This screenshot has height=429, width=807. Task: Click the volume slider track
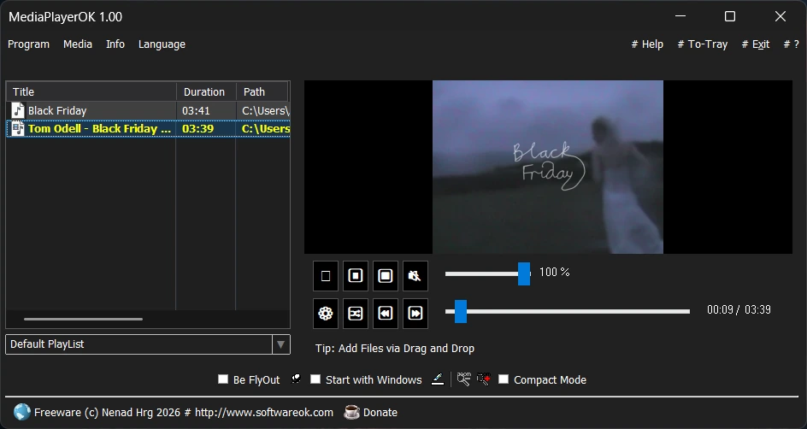tap(488, 273)
